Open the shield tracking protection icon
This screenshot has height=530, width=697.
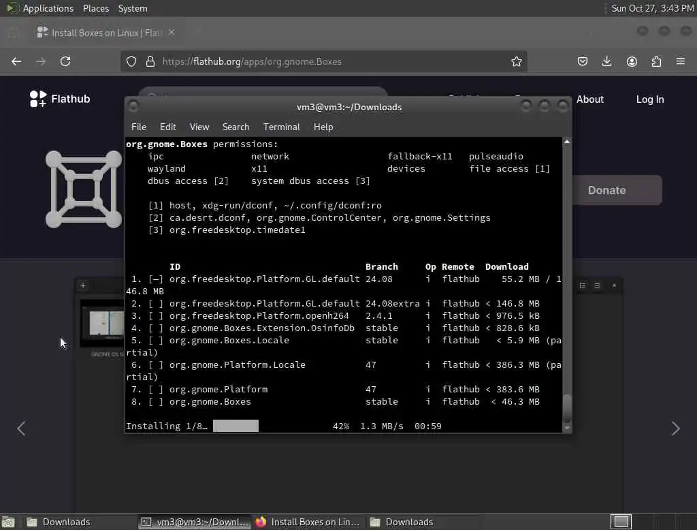pos(131,61)
